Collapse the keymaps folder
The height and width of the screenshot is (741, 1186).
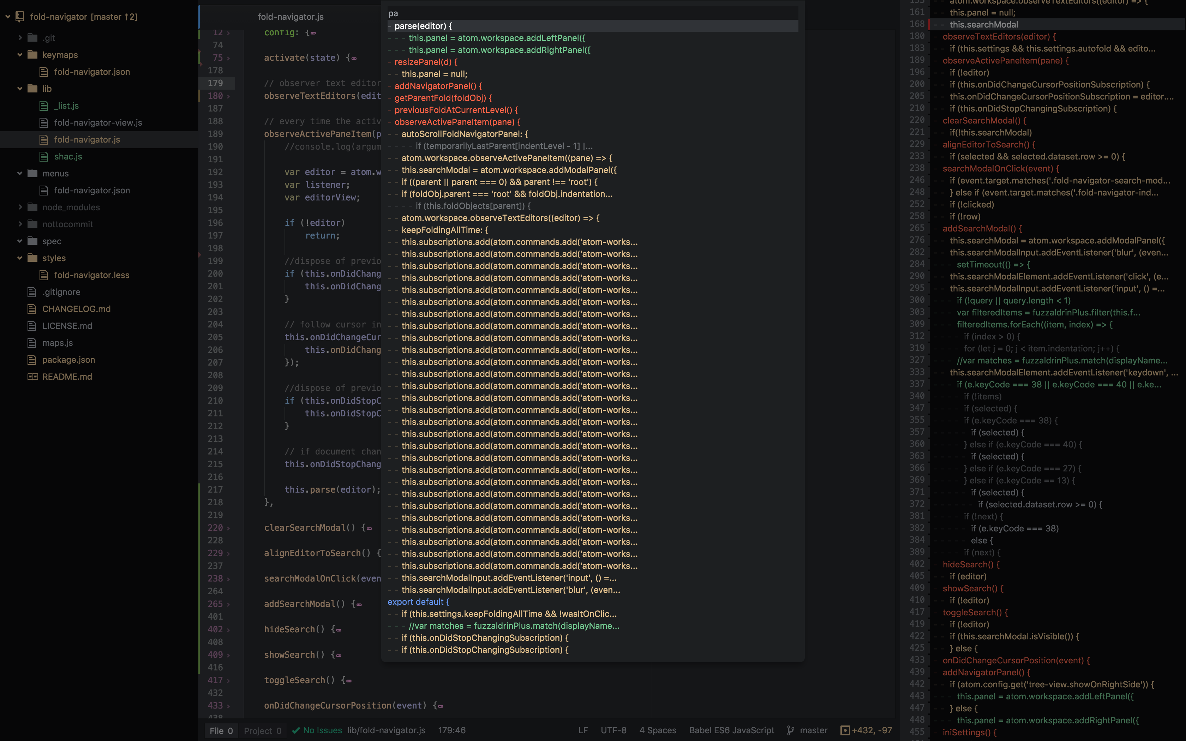point(20,55)
